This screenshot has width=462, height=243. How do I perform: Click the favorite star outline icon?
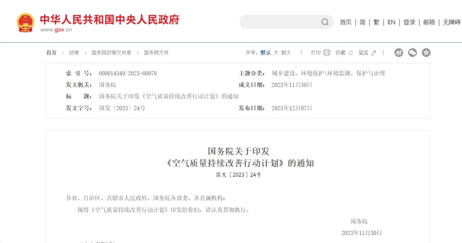coord(351,53)
